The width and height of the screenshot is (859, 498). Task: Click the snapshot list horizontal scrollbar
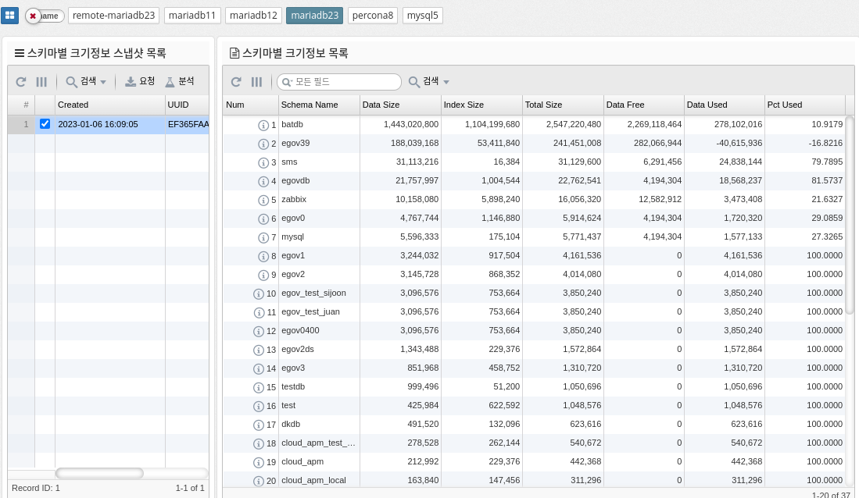[99, 473]
